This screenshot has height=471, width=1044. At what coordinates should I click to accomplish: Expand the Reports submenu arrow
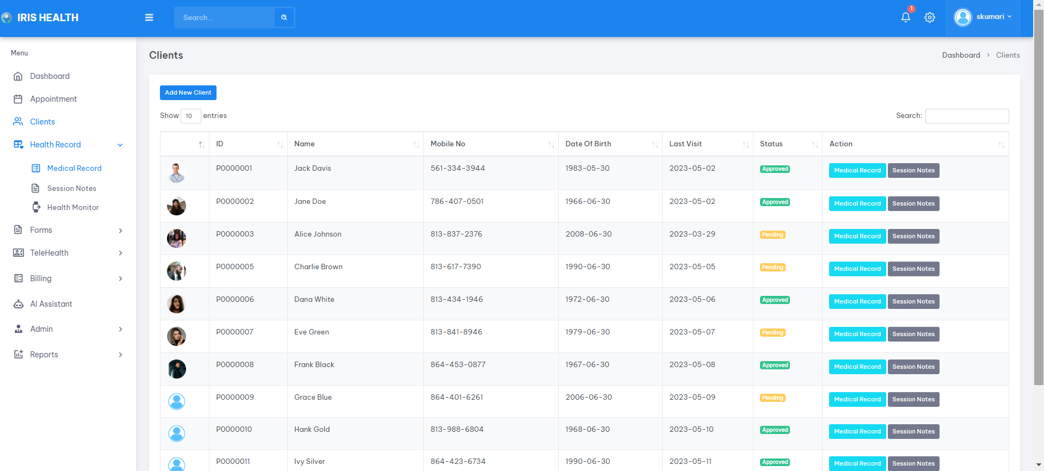tap(120, 355)
